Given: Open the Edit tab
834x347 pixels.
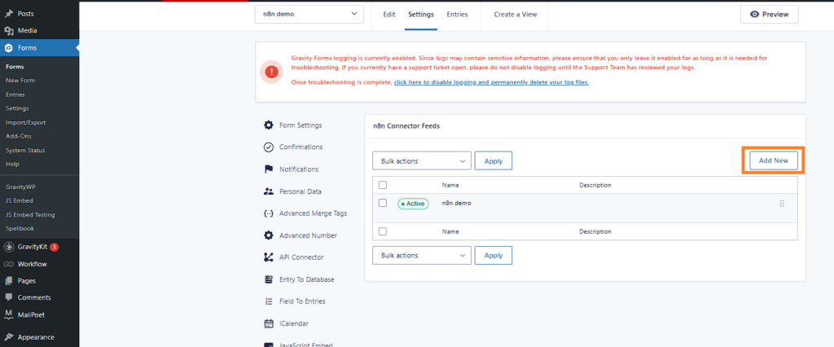Looking at the screenshot, I should pyautogui.click(x=389, y=15).
